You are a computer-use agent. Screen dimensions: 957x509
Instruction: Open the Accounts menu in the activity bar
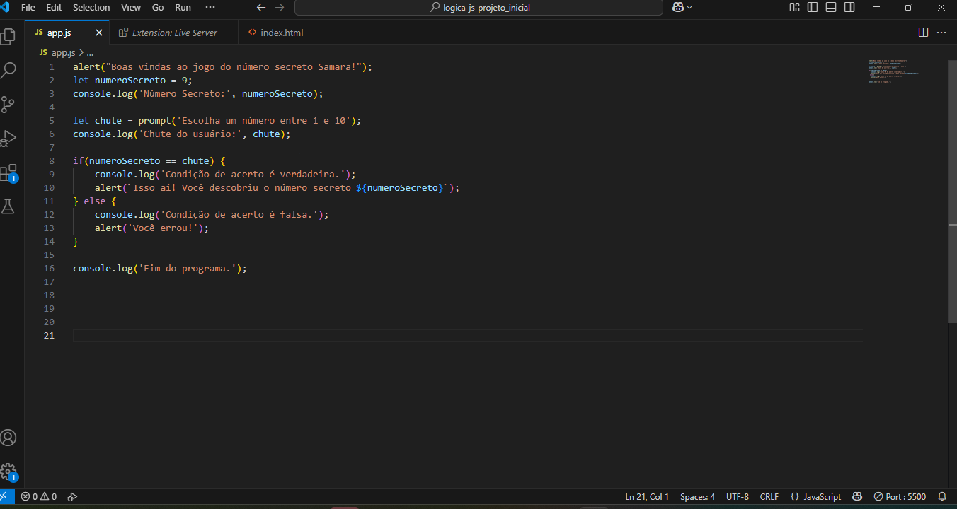[x=8, y=438]
